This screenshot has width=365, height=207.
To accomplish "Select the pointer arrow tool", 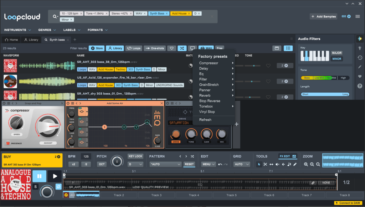I will tap(259, 164).
